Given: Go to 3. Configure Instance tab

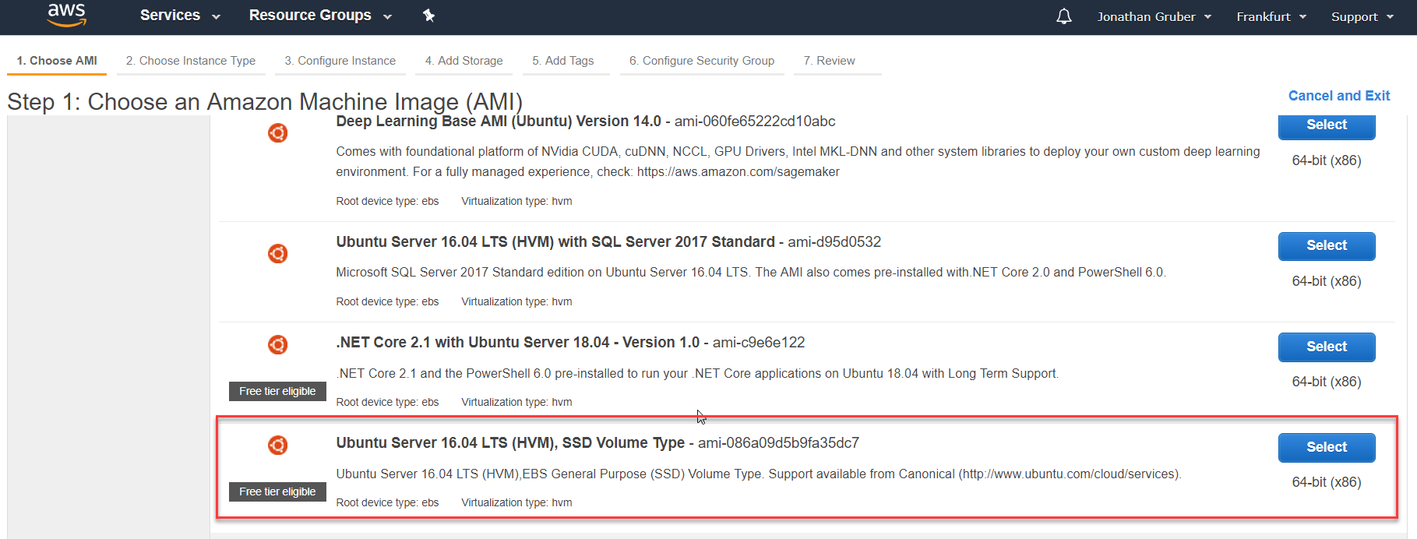Looking at the screenshot, I should 340,61.
